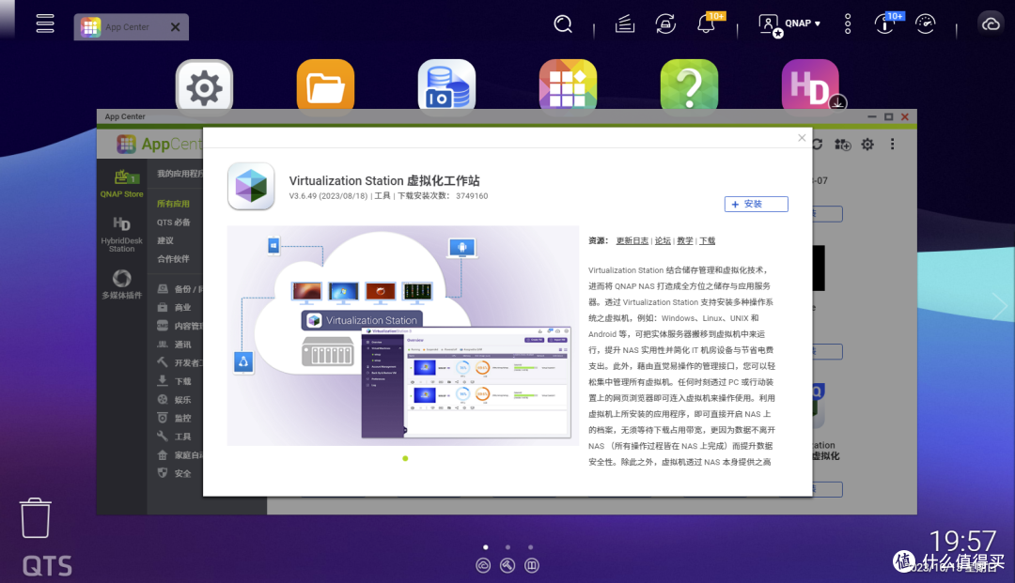This screenshot has width=1015, height=583.
Task: Choose QTS 必备 category
Action: 173,222
